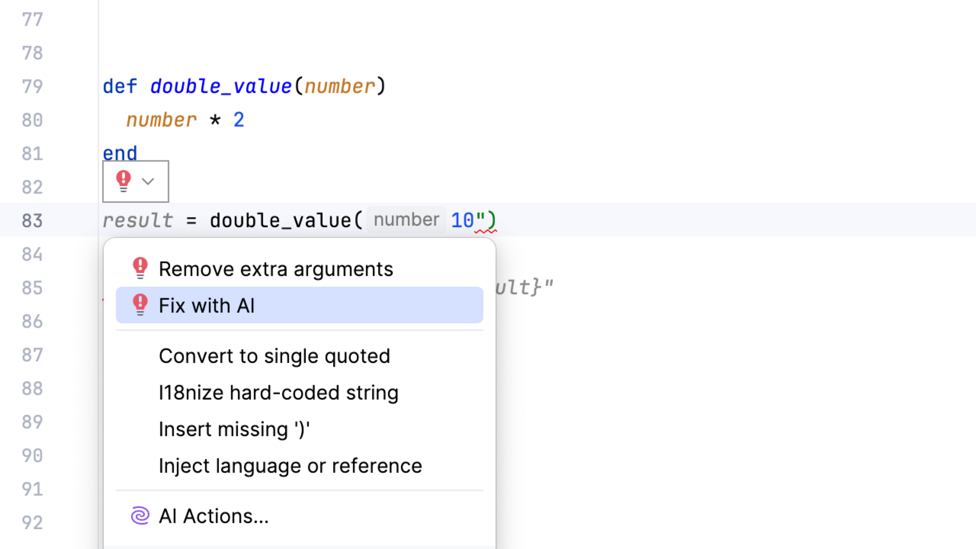Viewport: 976px width, 549px height.
Task: Expand the intention bulb dropdown chevron
Action: pos(148,181)
